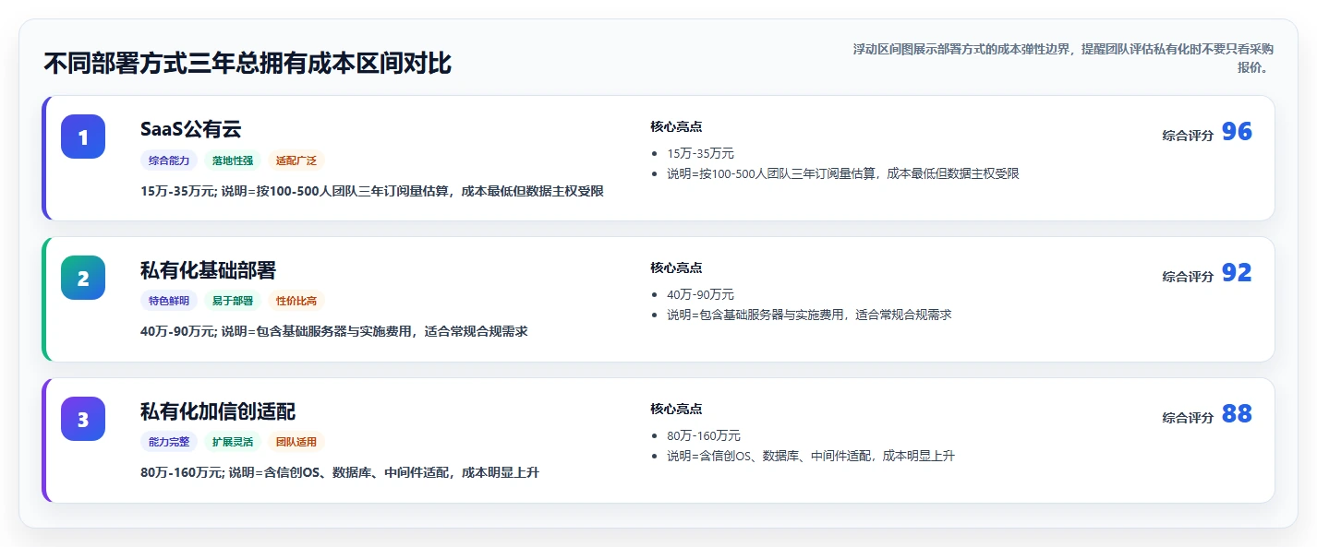This screenshot has width=1317, height=547.
Task: Select the SaaS公有云 card title
Action: point(190,129)
